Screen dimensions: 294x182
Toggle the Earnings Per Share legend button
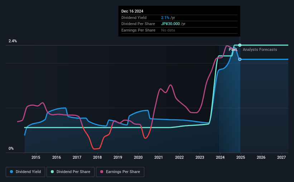point(120,172)
